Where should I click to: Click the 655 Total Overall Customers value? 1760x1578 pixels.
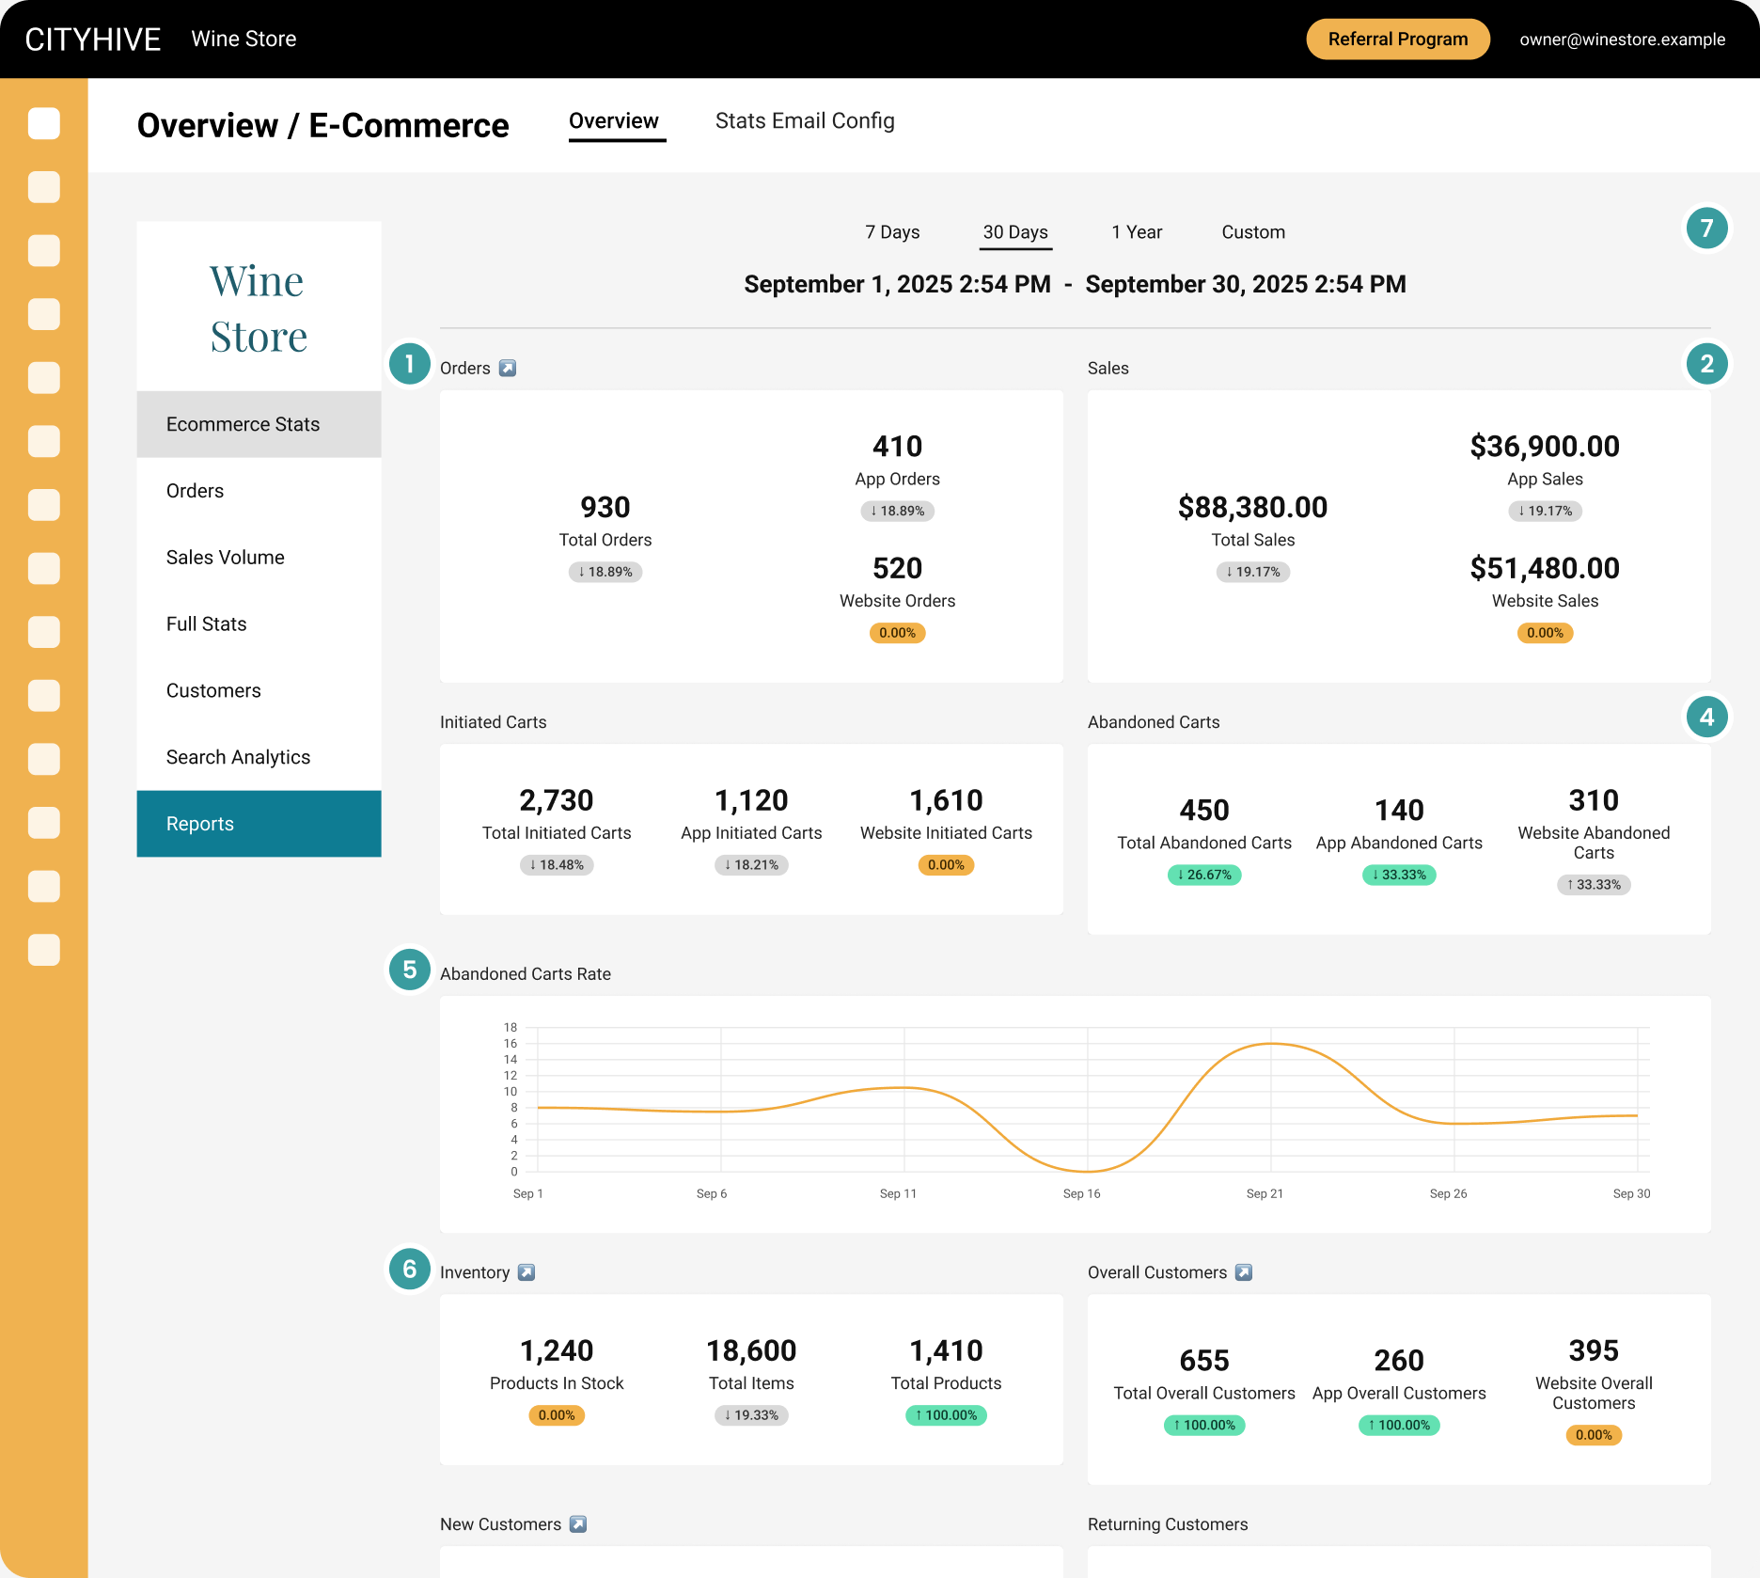click(1204, 1361)
